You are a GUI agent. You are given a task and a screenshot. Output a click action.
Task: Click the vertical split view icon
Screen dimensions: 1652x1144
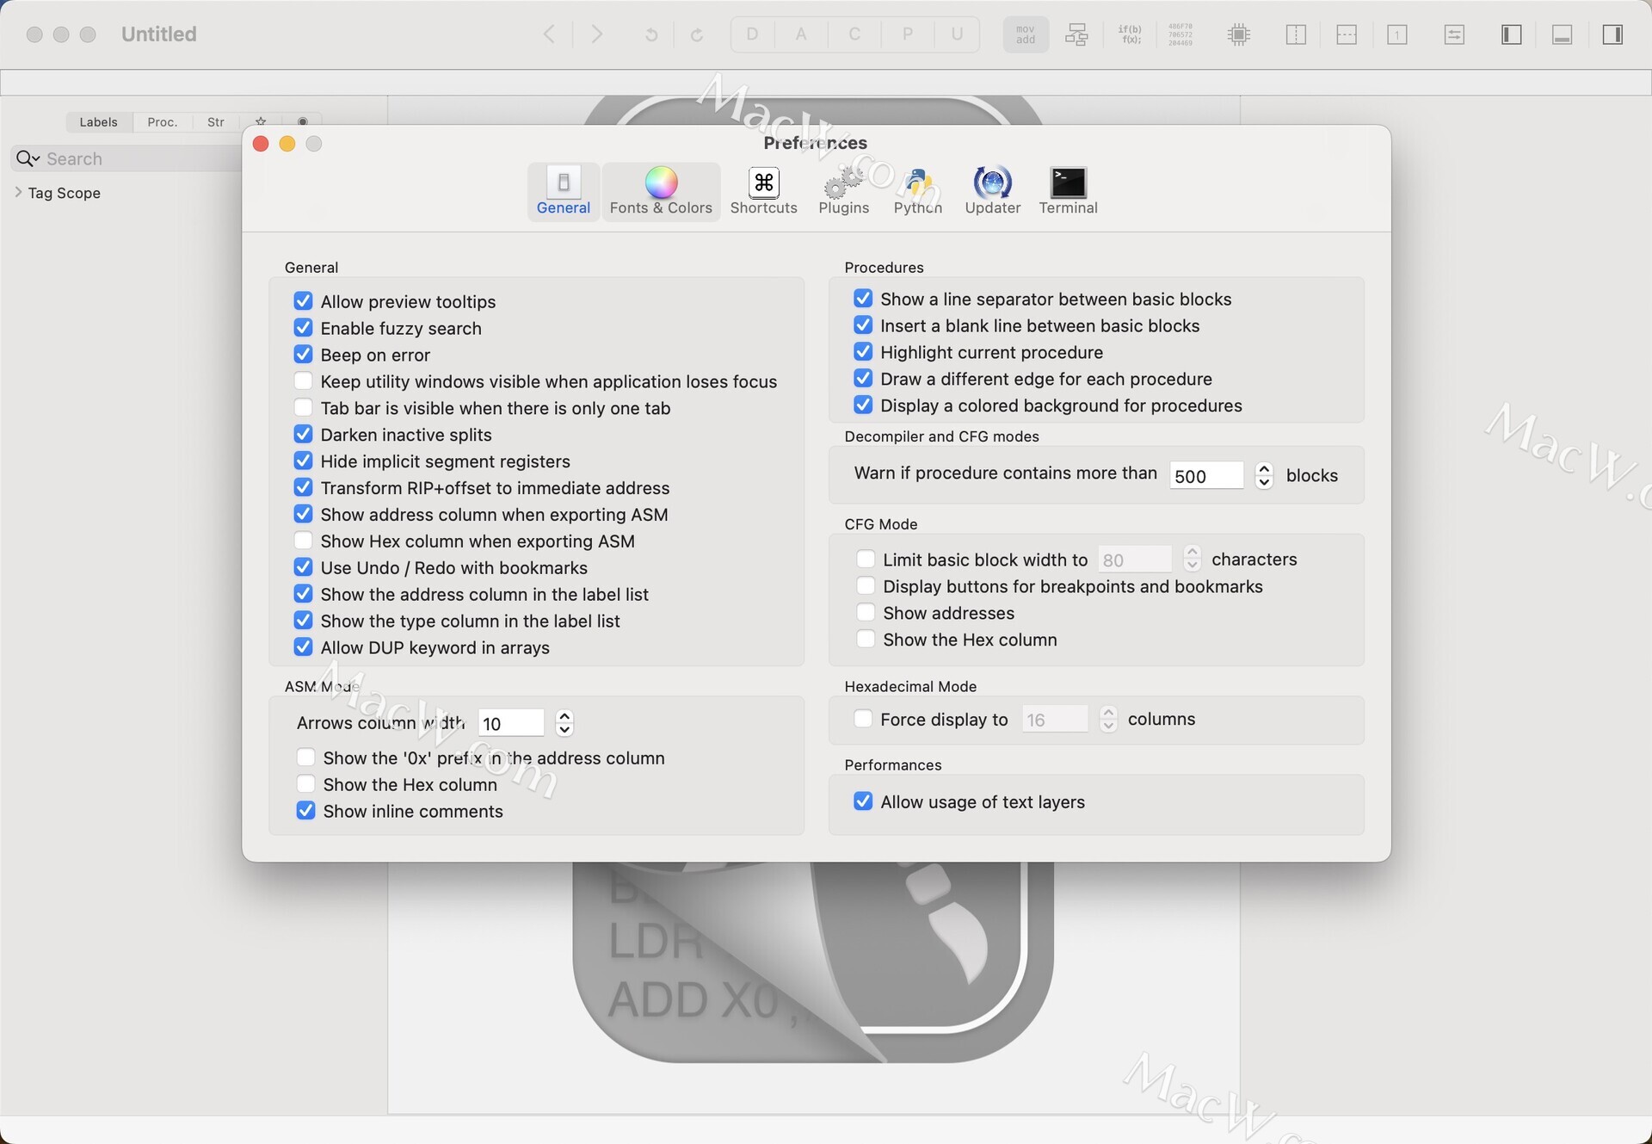click(1296, 34)
